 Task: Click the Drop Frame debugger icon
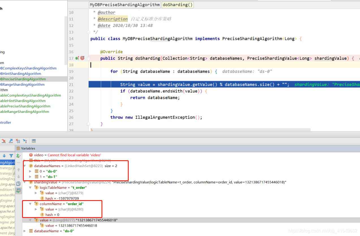tap(18, 141)
